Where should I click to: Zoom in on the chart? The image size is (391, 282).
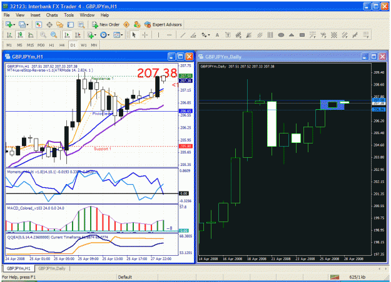point(43,35)
